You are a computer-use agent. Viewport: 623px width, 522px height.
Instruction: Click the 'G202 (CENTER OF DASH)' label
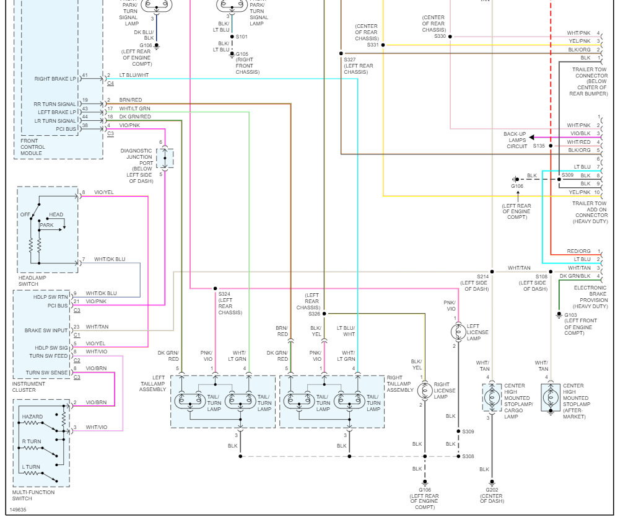tap(492, 496)
